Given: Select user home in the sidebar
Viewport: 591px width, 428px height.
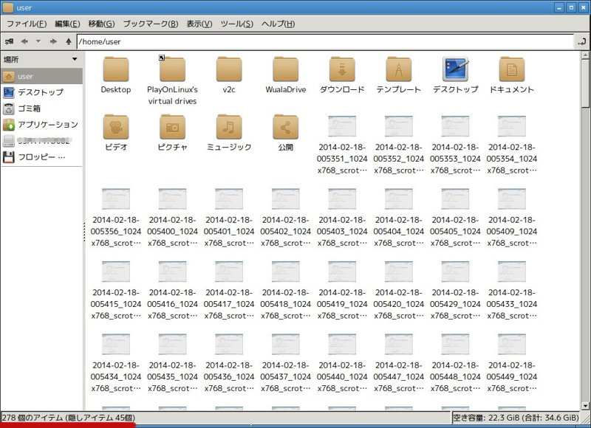Looking at the screenshot, I should point(41,77).
